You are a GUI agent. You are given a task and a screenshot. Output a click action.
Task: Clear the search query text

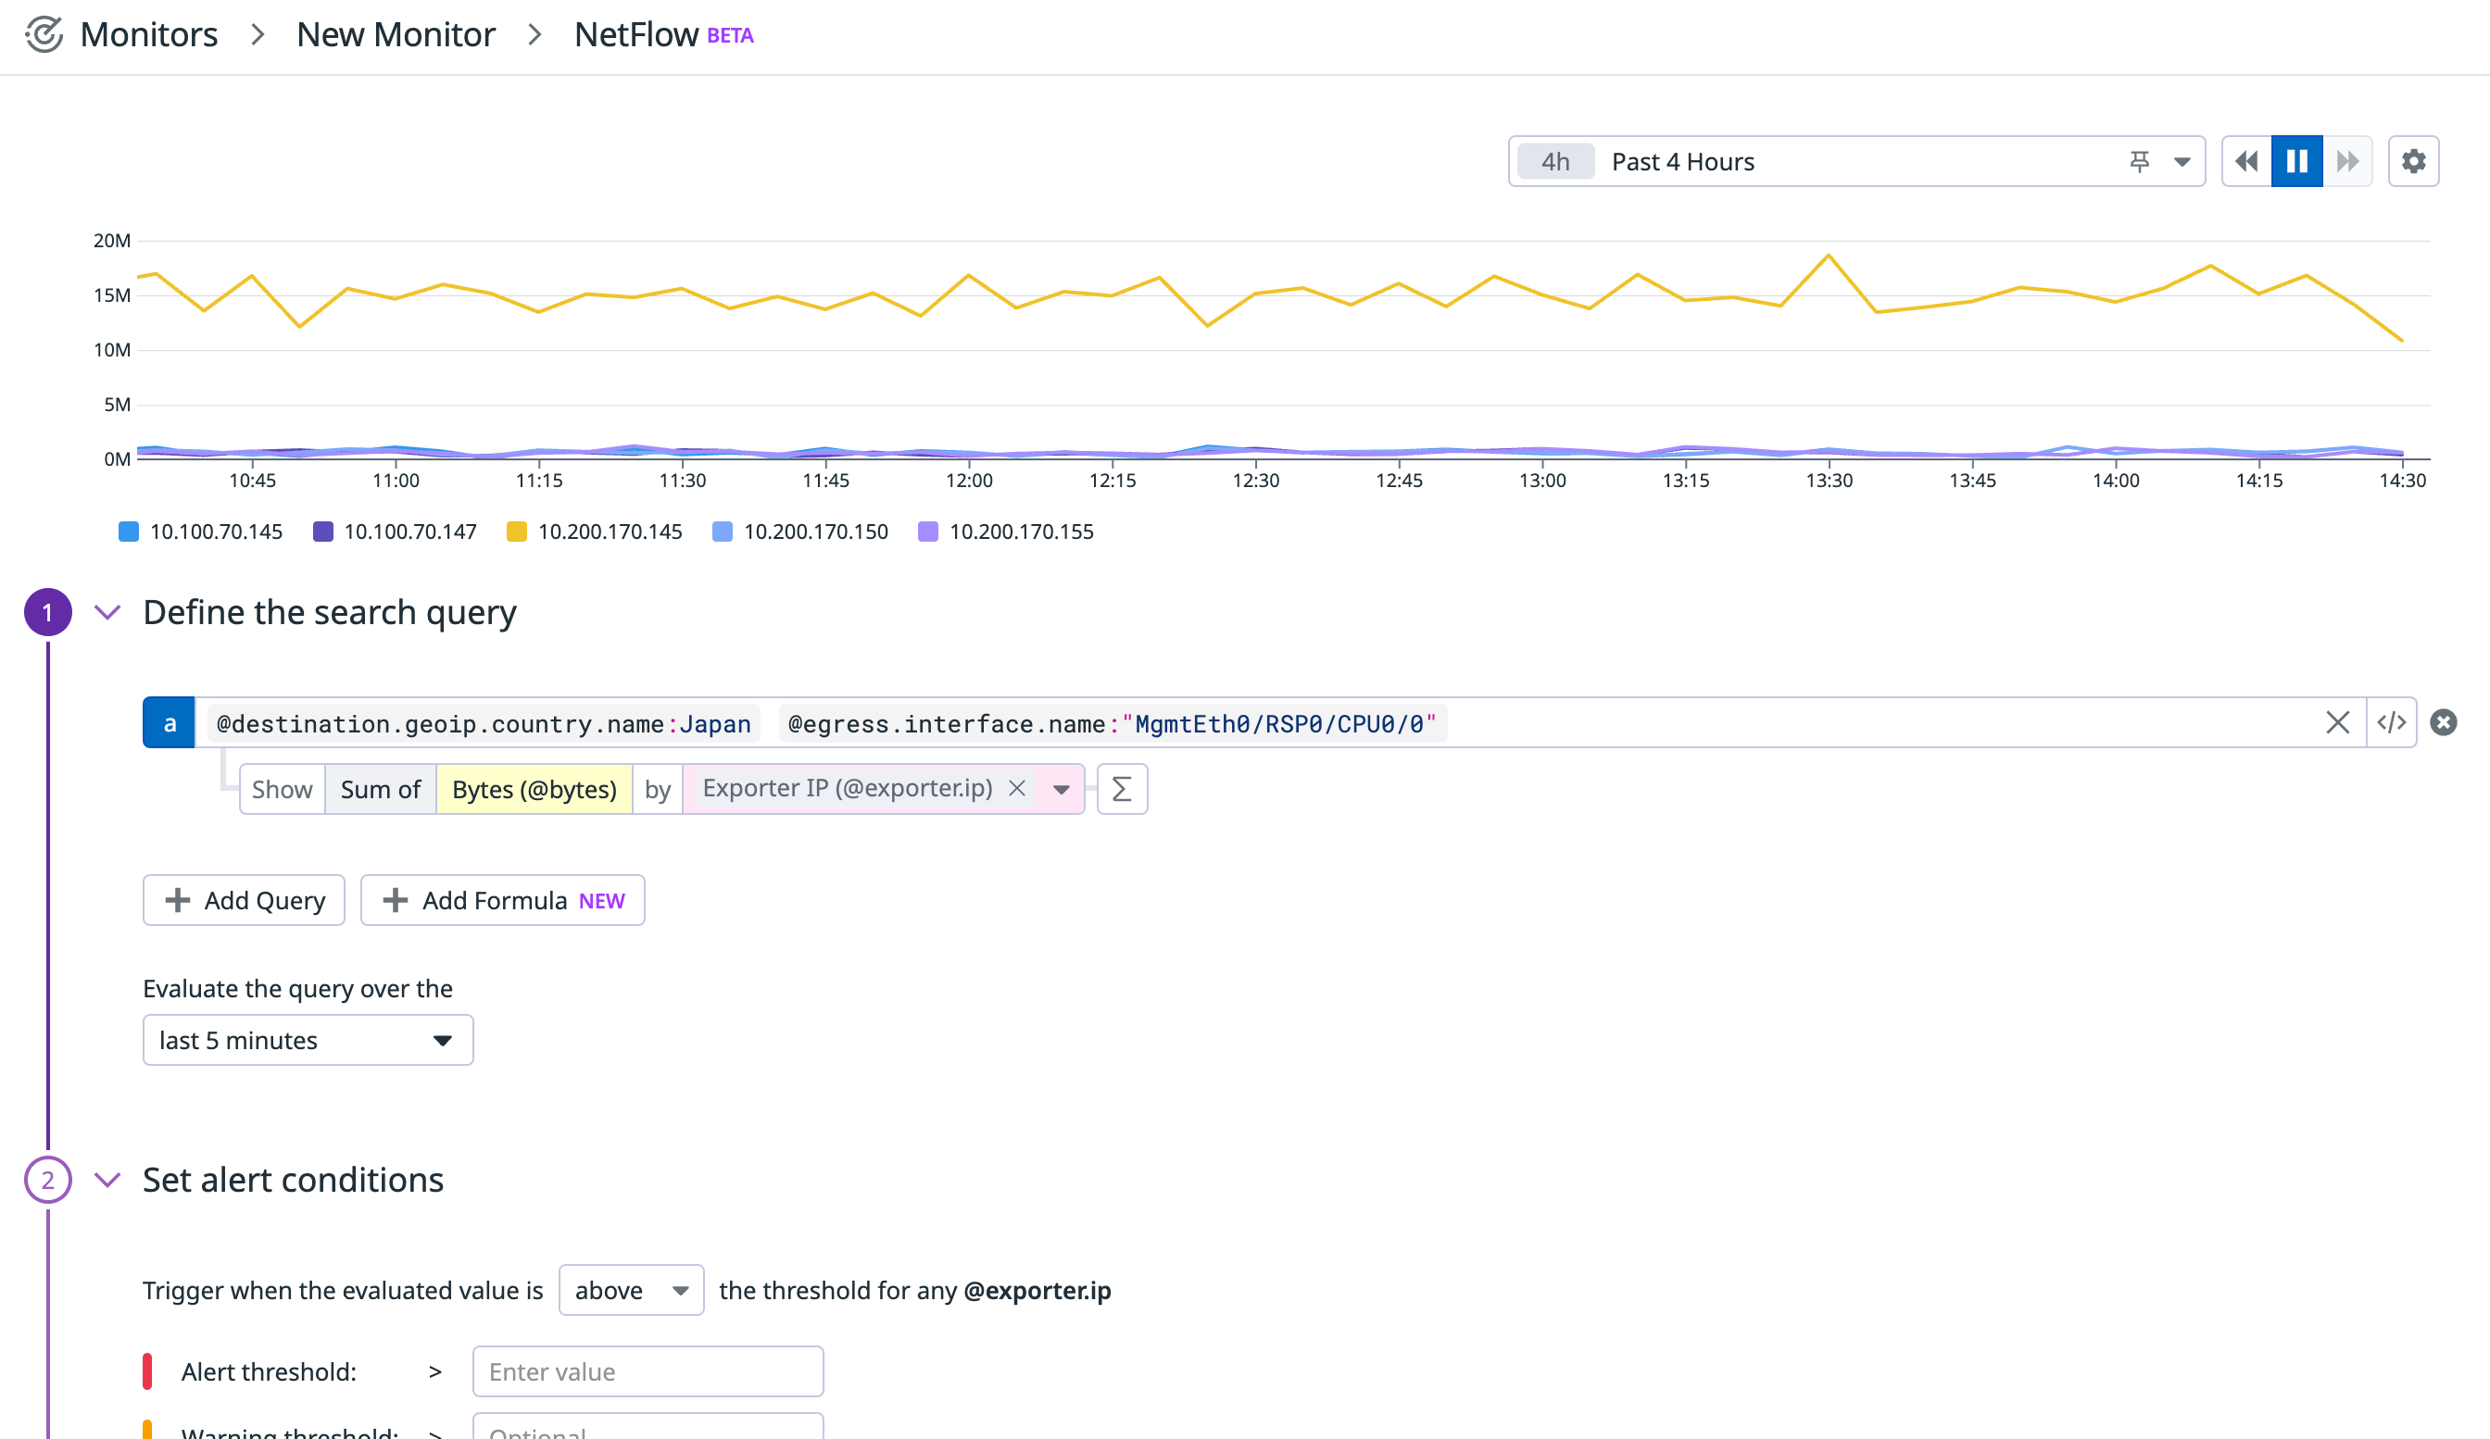[x=2338, y=722]
